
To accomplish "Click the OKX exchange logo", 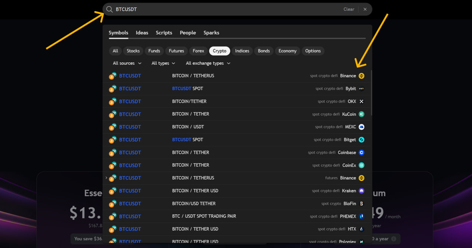I will [x=361, y=101].
